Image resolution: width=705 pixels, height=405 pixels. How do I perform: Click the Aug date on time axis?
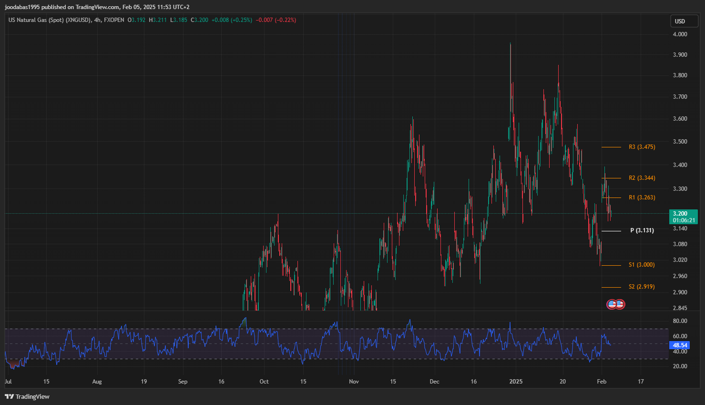pos(97,382)
